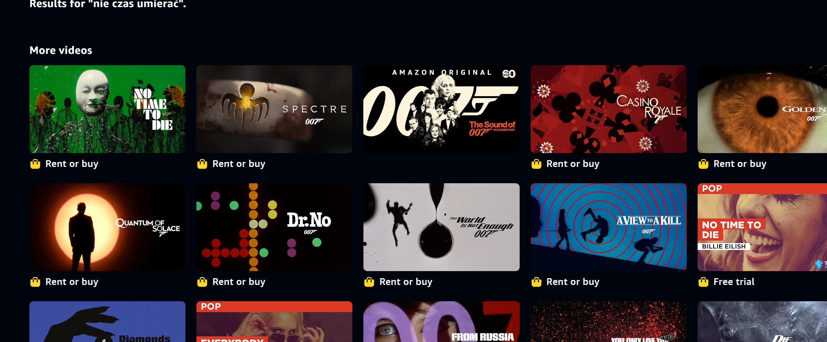The image size is (827, 342).
Task: Click shopping bag icon below GoldenEye
Action: [x=703, y=164]
